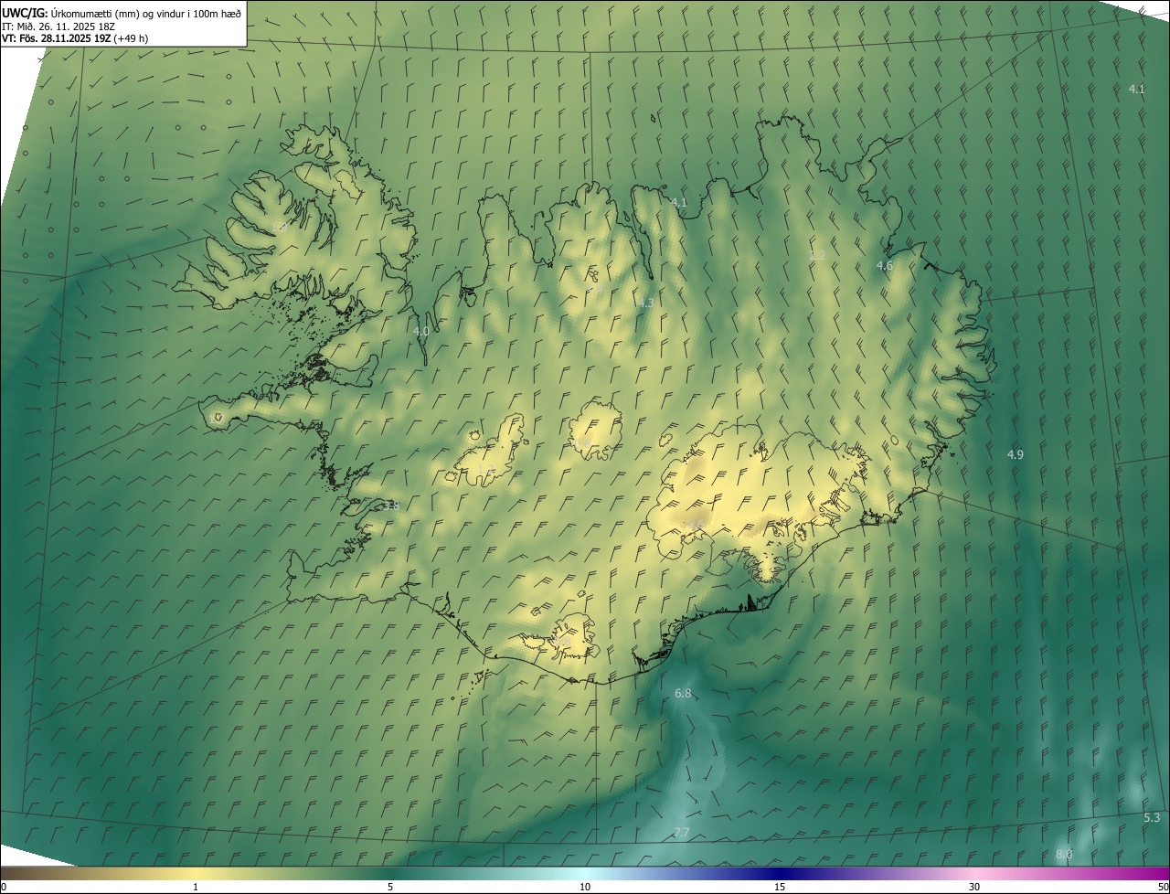The width and height of the screenshot is (1170, 894).
Task: Click the colour scale tick labelled 30
Action: coord(974,887)
